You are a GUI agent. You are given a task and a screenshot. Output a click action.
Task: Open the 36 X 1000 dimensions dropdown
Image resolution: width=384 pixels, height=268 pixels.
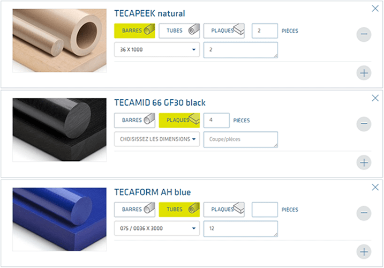click(156, 50)
